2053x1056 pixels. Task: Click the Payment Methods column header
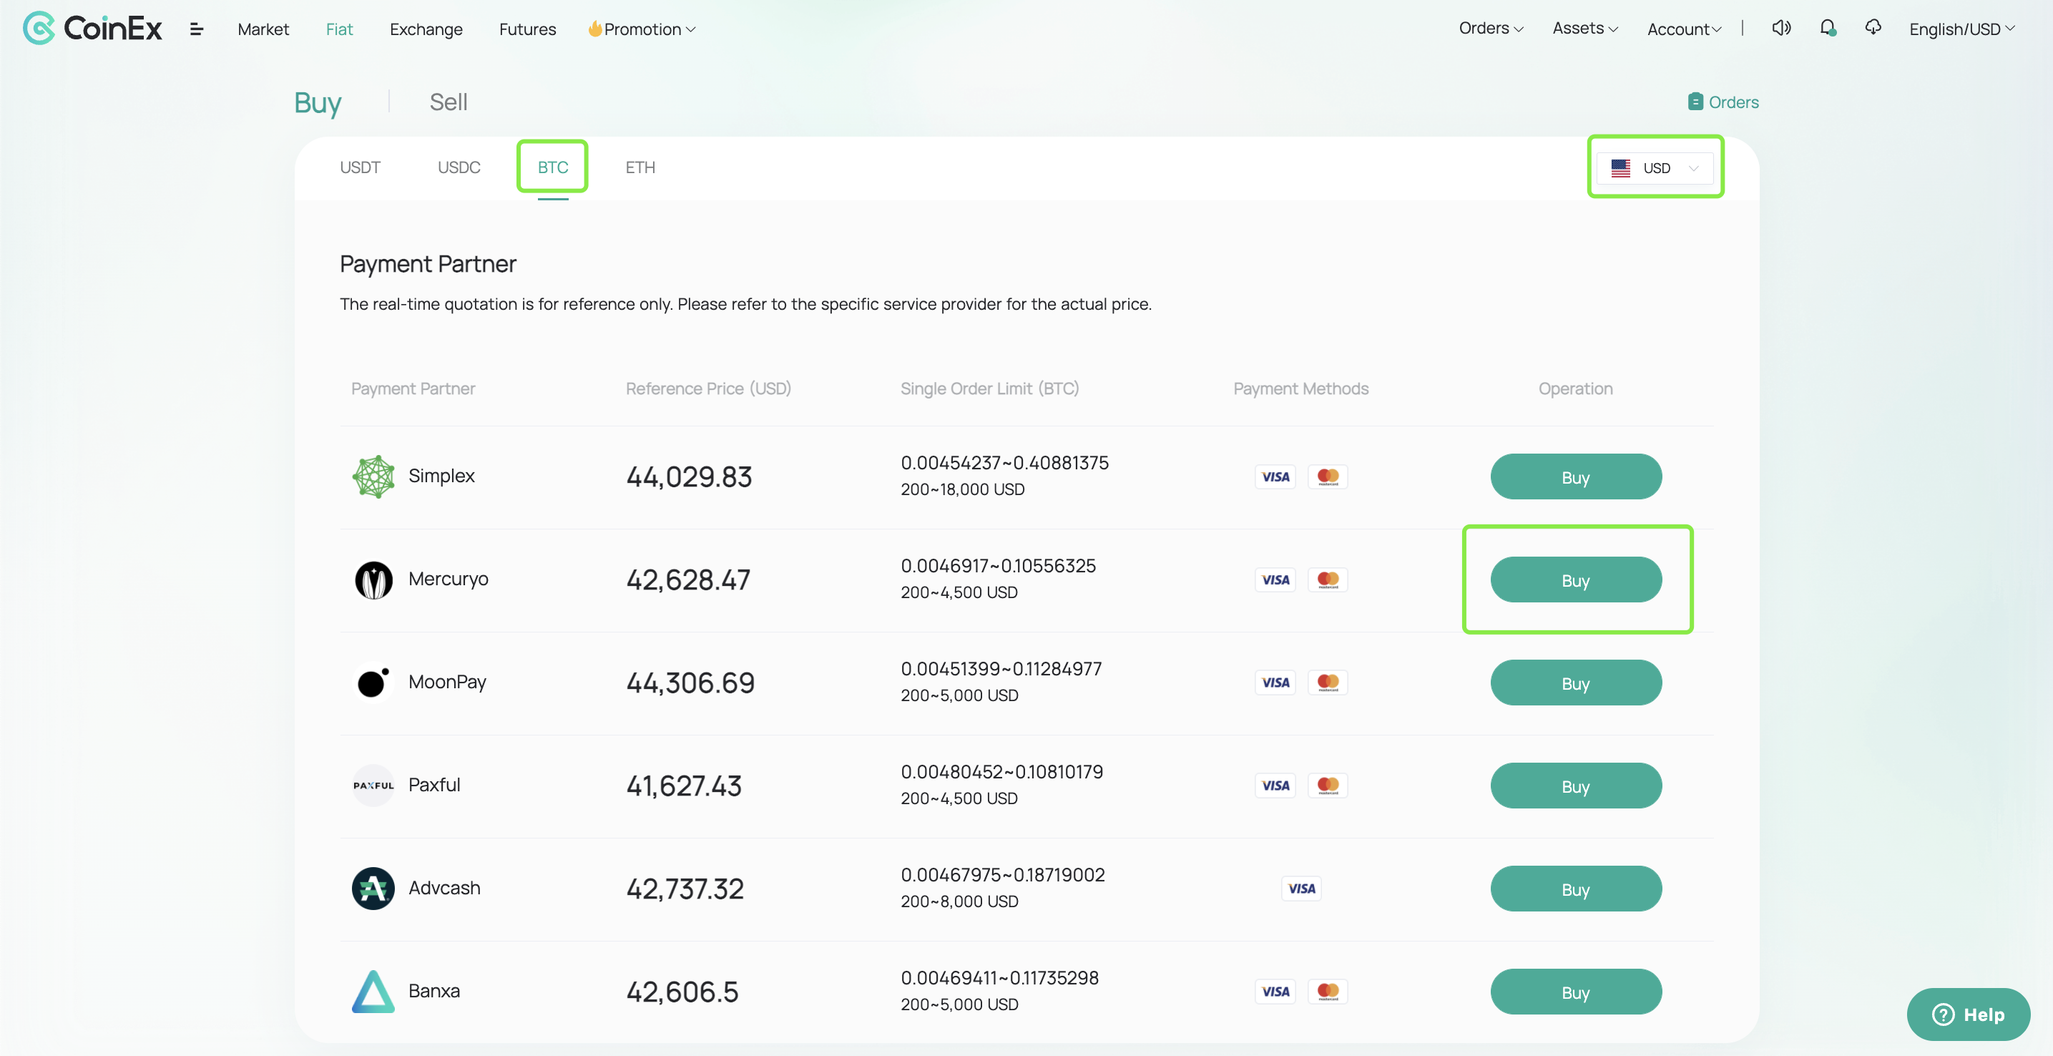[x=1300, y=388]
